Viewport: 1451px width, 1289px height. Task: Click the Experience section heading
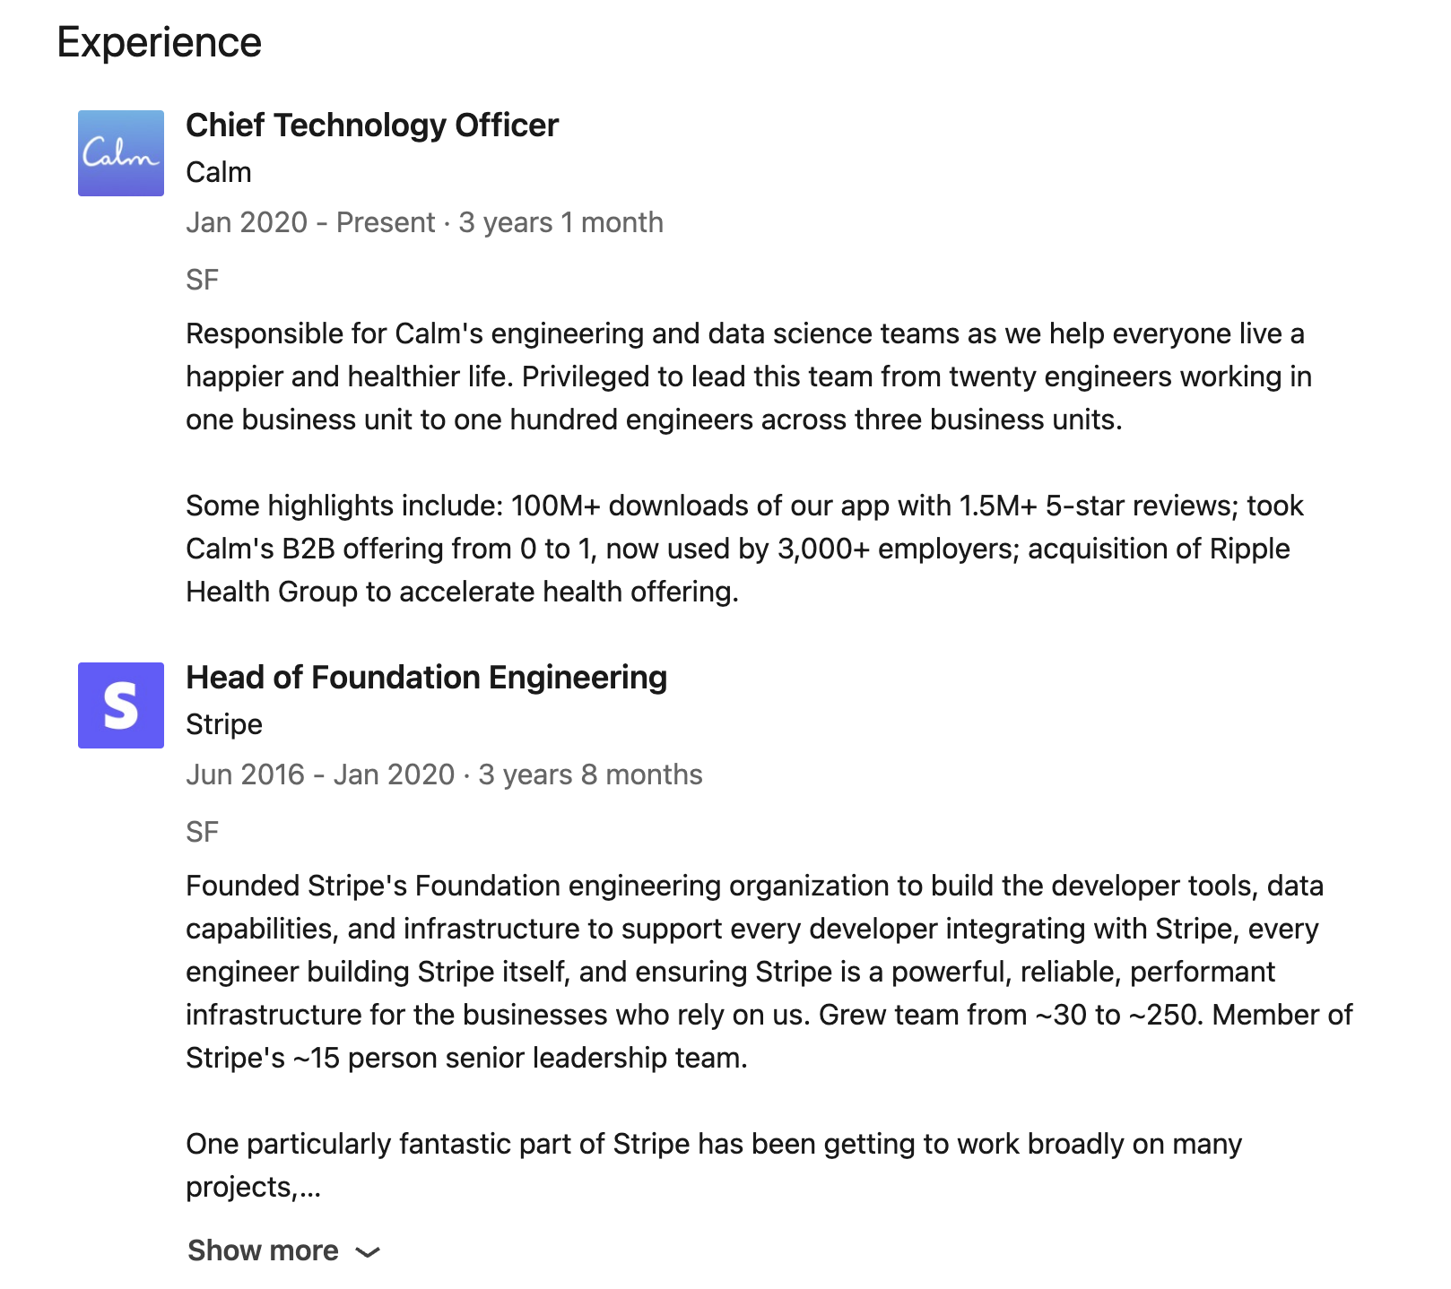pyautogui.click(x=158, y=41)
